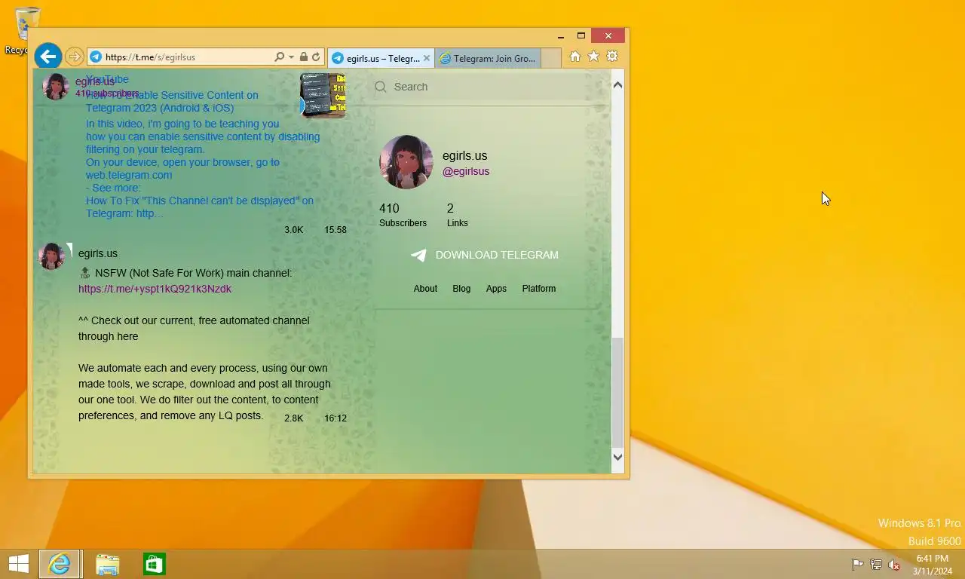Click the avatar beside the NSFW post
The width and height of the screenshot is (965, 579).
point(51,256)
